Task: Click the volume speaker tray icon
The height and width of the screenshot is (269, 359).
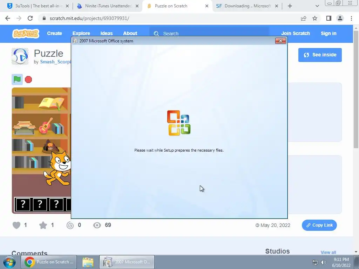Action: pos(324,262)
